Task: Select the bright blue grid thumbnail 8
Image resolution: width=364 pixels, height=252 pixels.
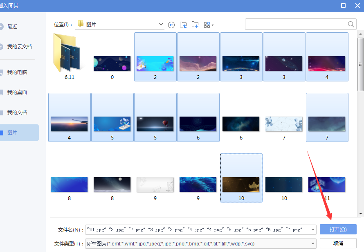Action: [69, 184]
